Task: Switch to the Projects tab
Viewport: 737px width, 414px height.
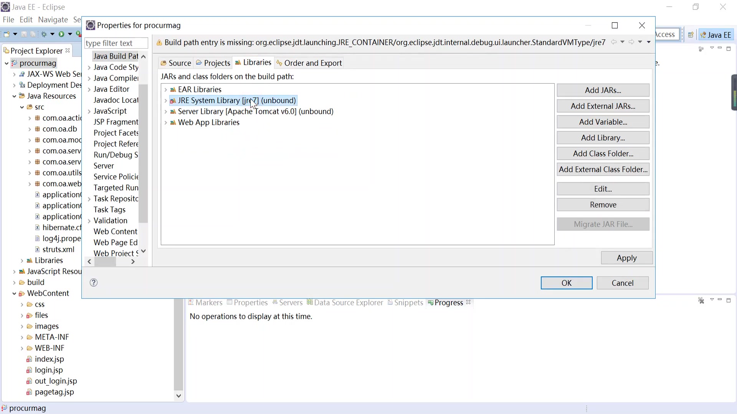Action: pos(213,63)
